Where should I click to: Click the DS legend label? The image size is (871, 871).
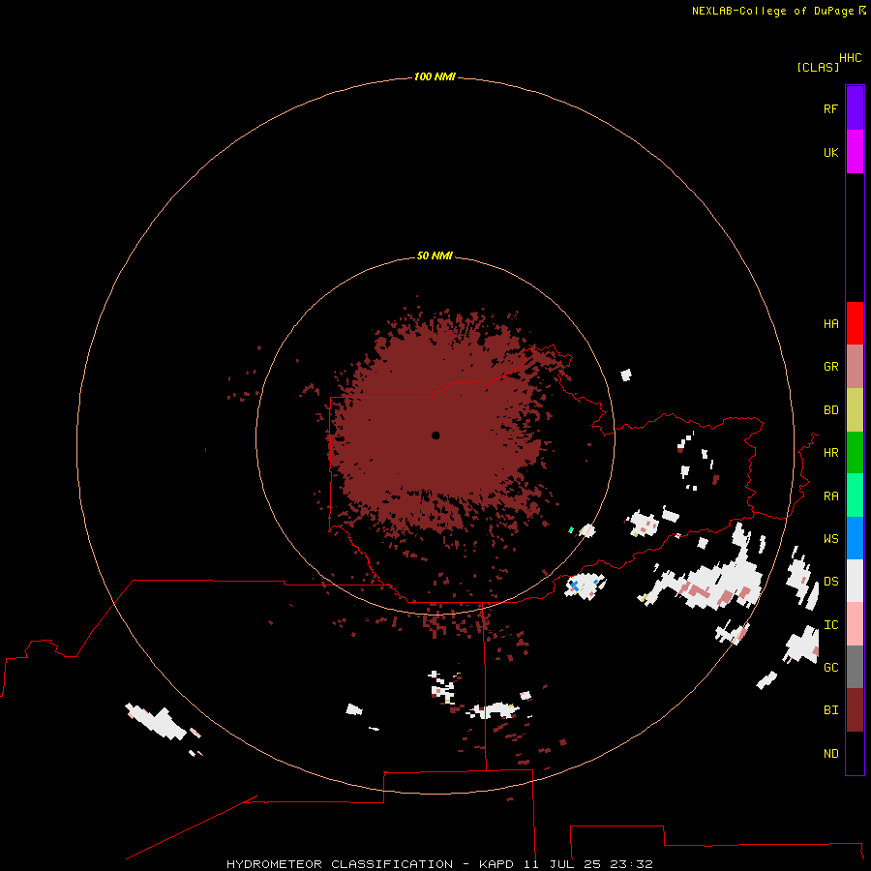click(830, 581)
